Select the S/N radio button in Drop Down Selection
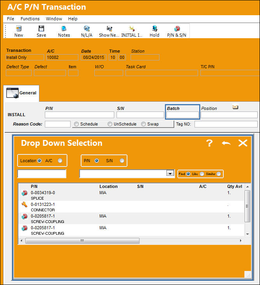This screenshot has height=285, width=260. point(122,161)
